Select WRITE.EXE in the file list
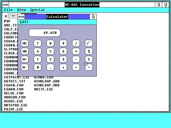The height and width of the screenshot is (128, 171). [x=44, y=89]
